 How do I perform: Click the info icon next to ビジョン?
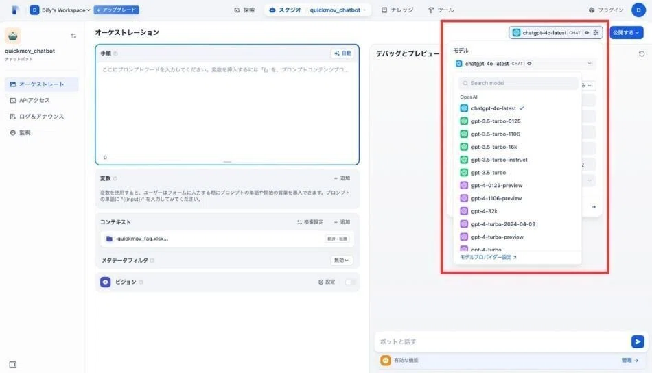[141, 282]
